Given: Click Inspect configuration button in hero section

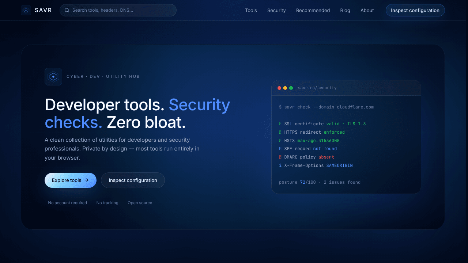Looking at the screenshot, I should [133, 180].
